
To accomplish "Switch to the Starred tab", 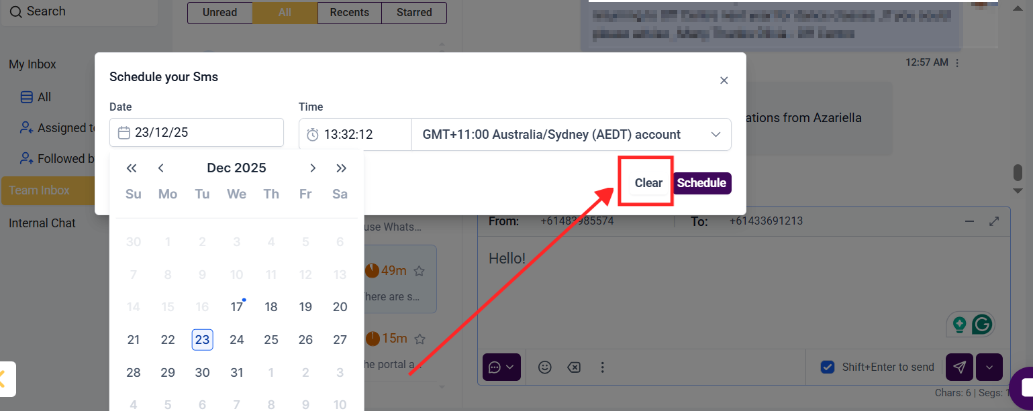I will pos(413,13).
